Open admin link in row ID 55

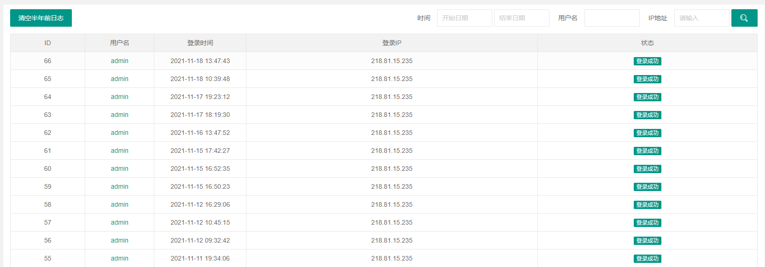[x=120, y=258]
